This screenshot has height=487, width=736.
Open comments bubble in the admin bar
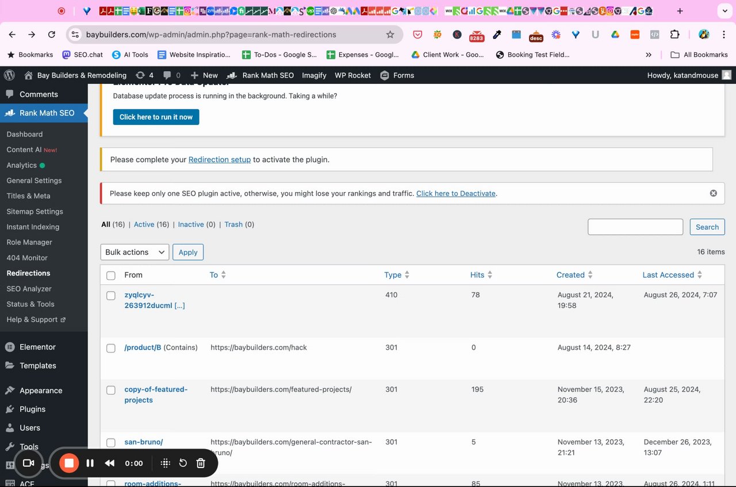tap(172, 75)
